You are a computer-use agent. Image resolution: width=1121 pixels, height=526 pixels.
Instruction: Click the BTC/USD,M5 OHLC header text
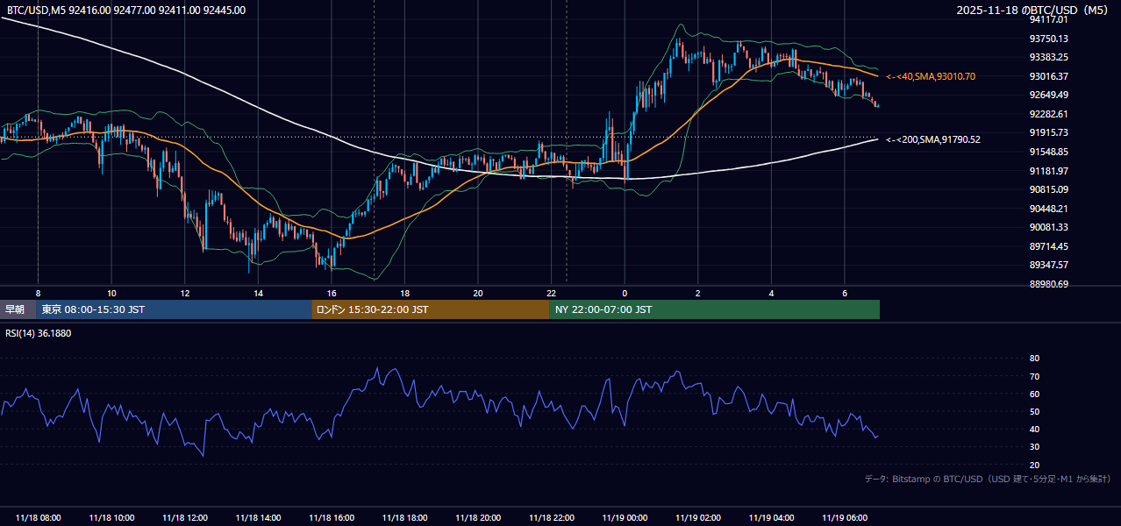click(x=126, y=10)
